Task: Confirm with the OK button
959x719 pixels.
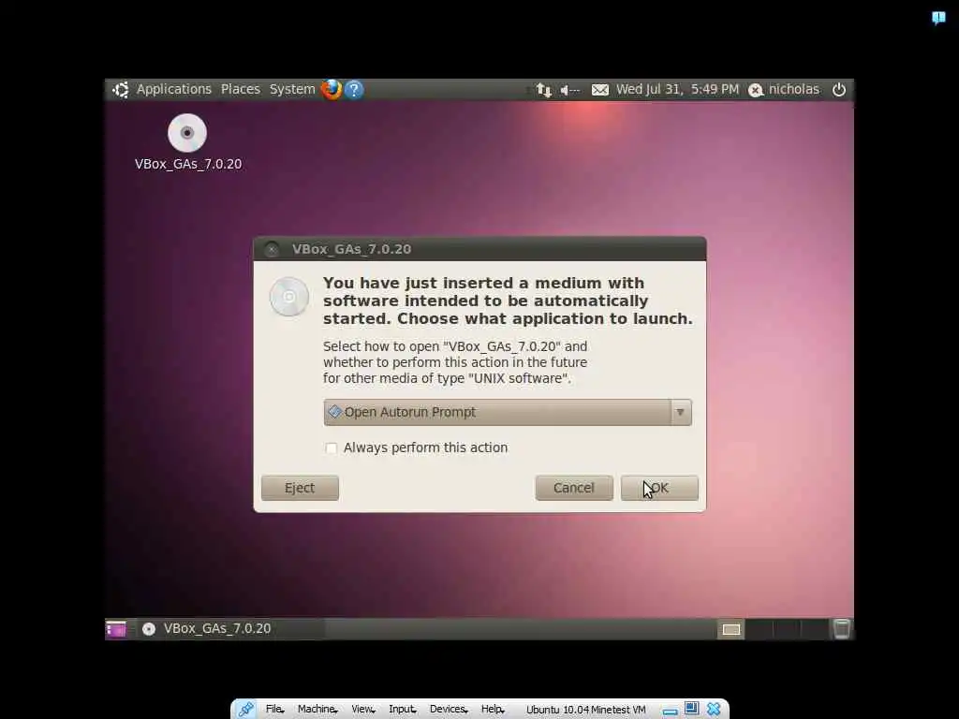Action: point(659,488)
